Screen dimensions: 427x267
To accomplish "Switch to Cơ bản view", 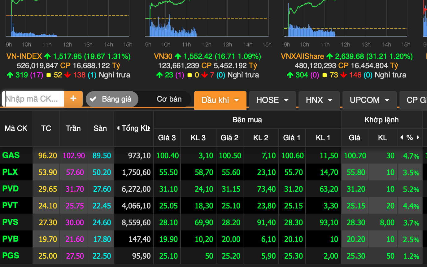I will point(169,99).
